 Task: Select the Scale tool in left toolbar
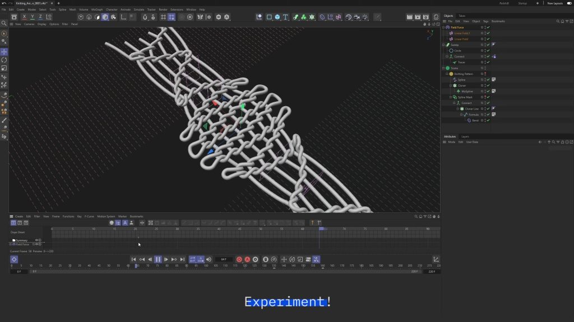tap(4, 68)
